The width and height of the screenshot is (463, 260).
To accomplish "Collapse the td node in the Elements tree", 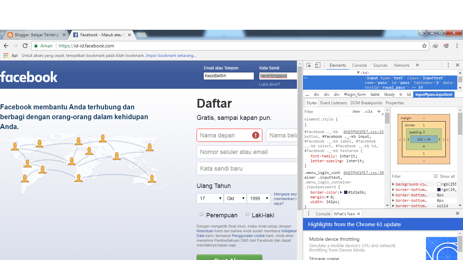I will (359, 72).
